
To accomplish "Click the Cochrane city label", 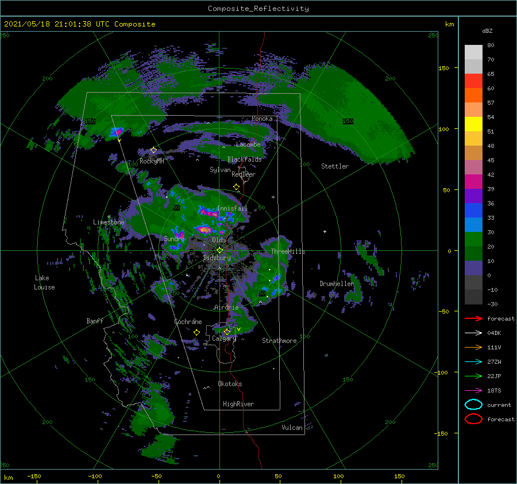I will pyautogui.click(x=188, y=322).
